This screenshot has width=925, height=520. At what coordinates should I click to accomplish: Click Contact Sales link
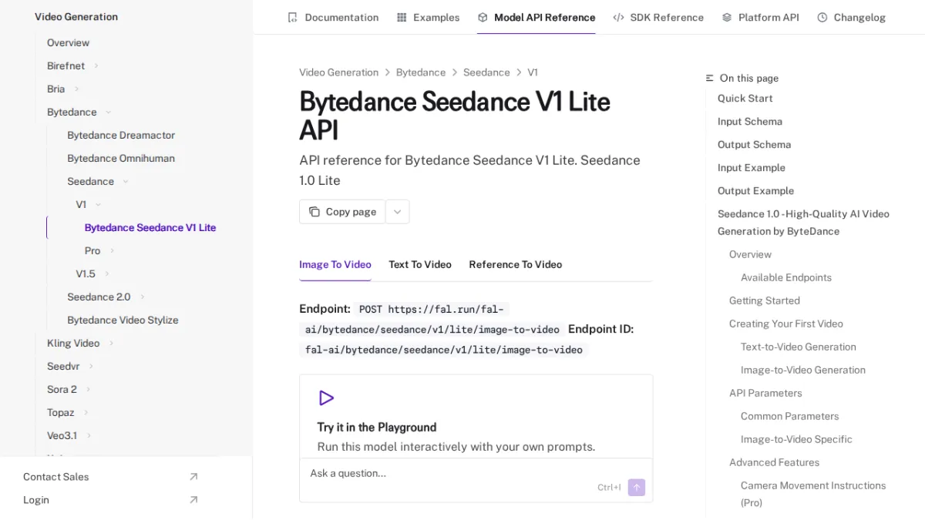point(55,477)
